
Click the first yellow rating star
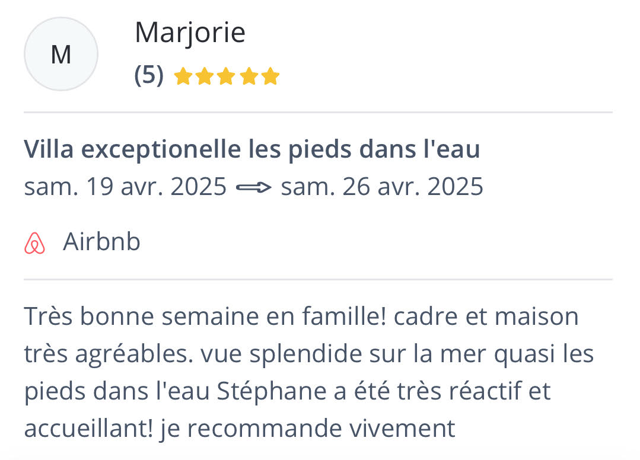point(183,76)
